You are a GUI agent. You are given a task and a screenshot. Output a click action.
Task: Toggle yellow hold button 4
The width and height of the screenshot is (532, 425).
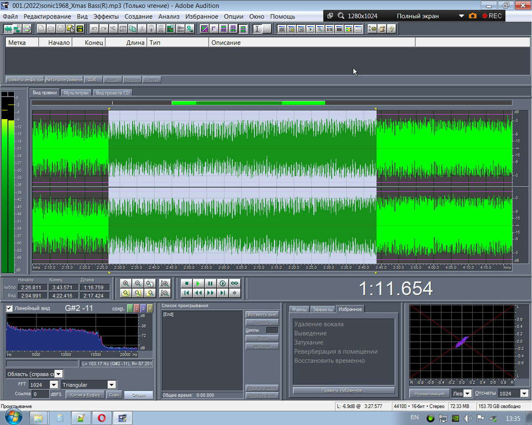(150, 308)
